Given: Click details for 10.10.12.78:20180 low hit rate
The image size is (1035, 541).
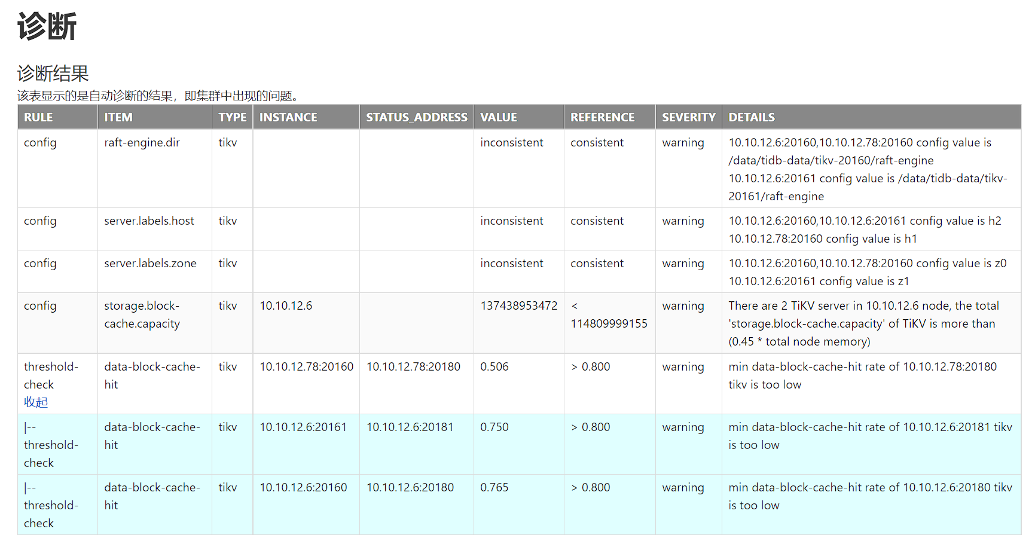Looking at the screenshot, I should coord(863,376).
